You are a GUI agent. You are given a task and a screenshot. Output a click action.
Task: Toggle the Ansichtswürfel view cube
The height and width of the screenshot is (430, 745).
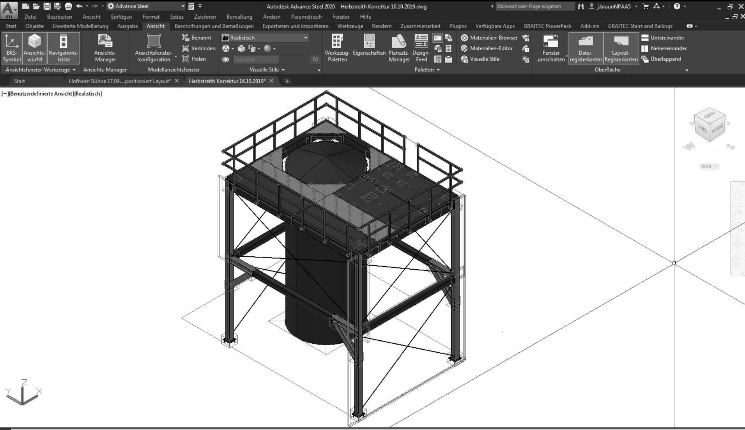tap(35, 48)
